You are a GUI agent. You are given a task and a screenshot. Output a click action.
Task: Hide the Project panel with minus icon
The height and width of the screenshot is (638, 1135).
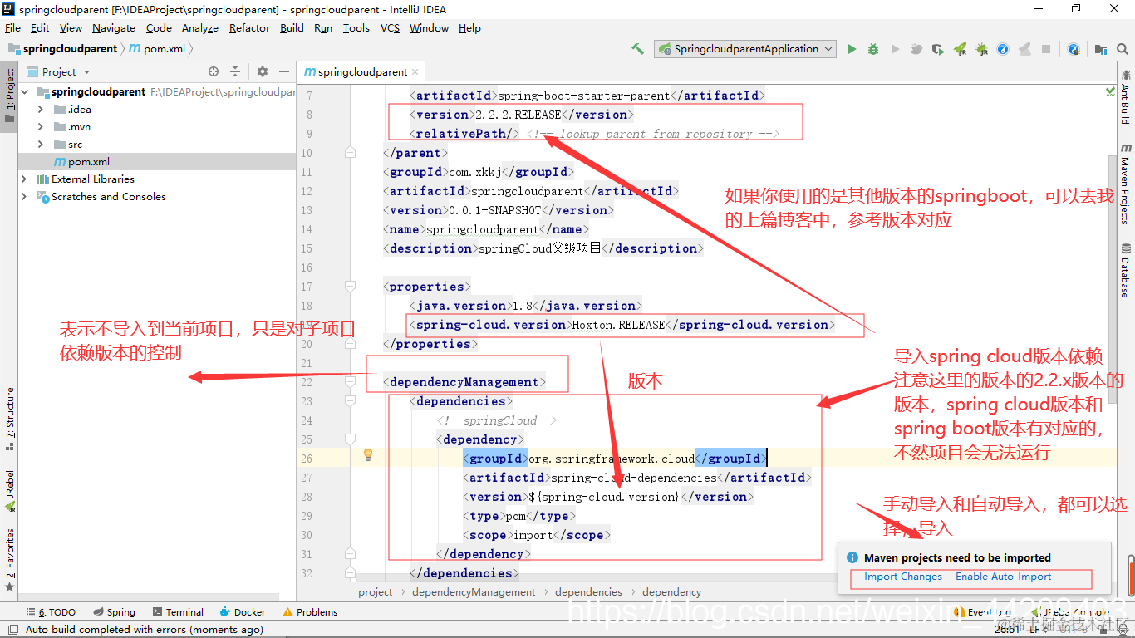point(284,71)
